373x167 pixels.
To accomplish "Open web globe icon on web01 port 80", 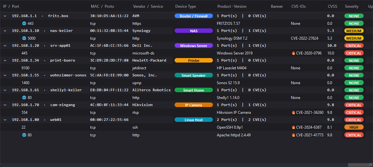I will (24, 135).
